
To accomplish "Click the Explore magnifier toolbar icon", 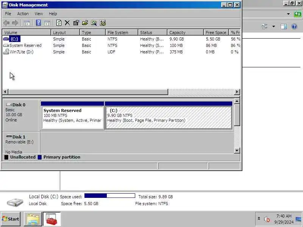I will point(94,23).
